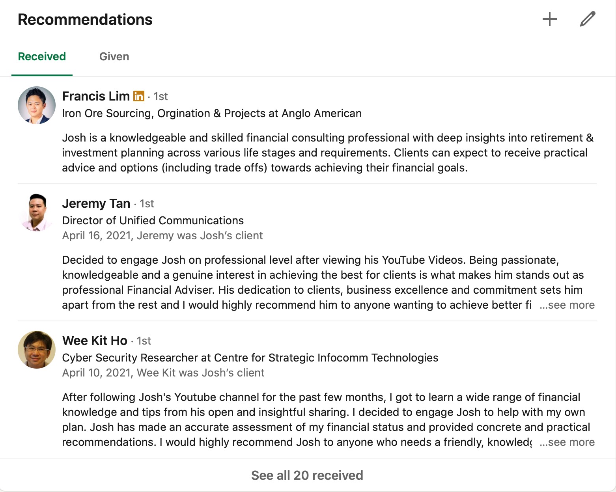Open Jeremy Tan's profile photo
Image resolution: width=616 pixels, height=492 pixels.
point(37,212)
